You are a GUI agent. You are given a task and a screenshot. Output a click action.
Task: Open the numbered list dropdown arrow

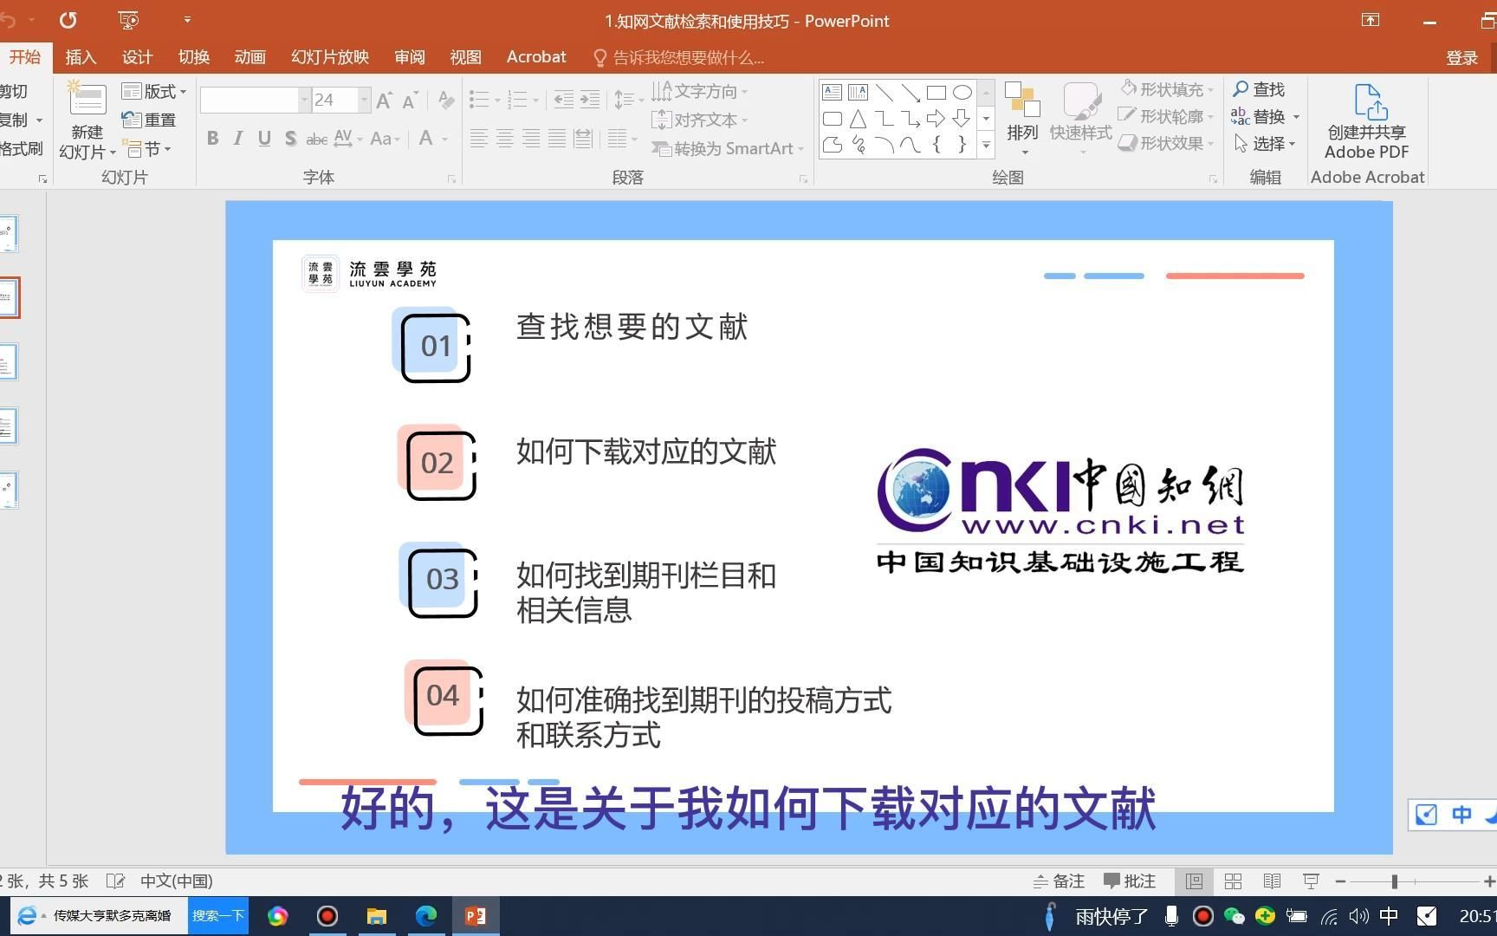pos(536,101)
